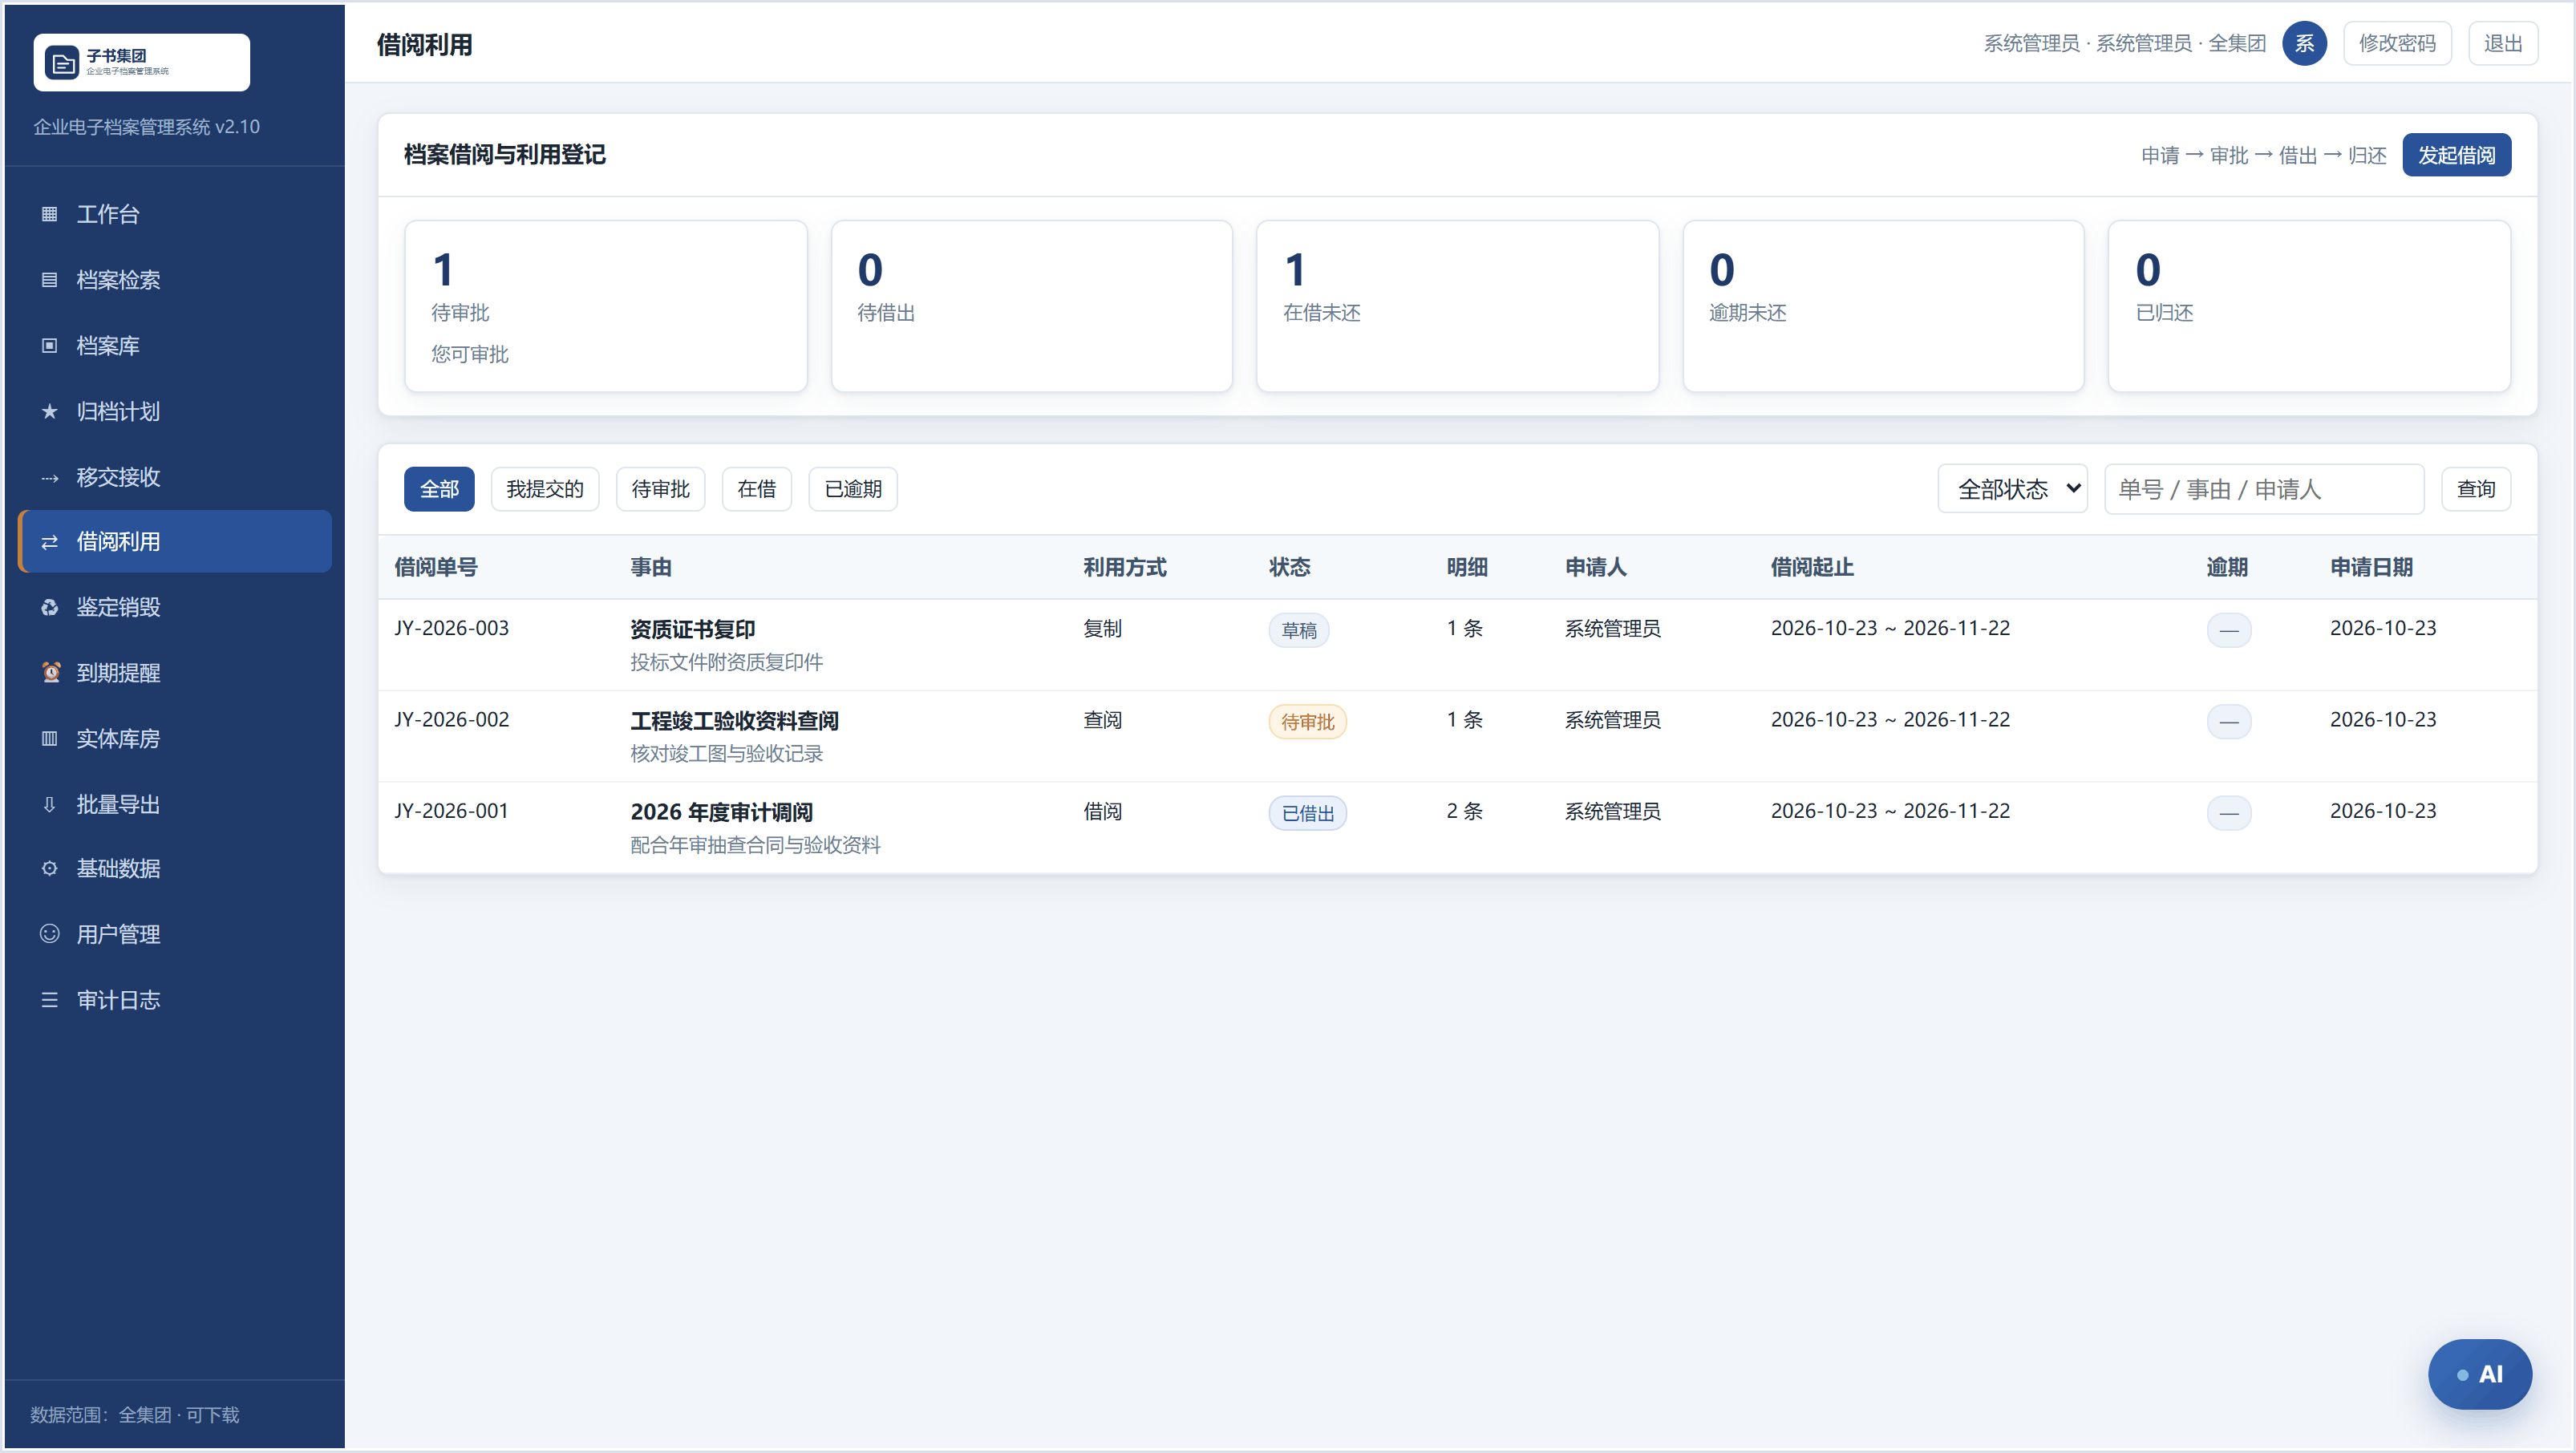Open the 已归还 statistics card
Screen dimensions: 2576x1453
coord(2309,306)
